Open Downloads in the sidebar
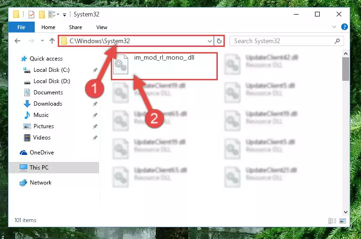The height and width of the screenshot is (239, 361). (48, 104)
